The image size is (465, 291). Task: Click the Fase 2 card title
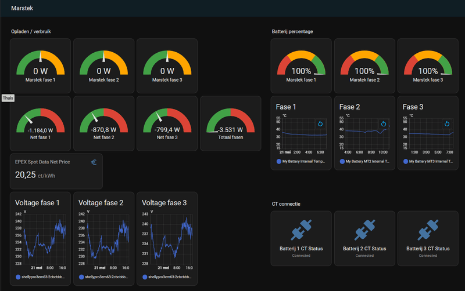point(349,107)
